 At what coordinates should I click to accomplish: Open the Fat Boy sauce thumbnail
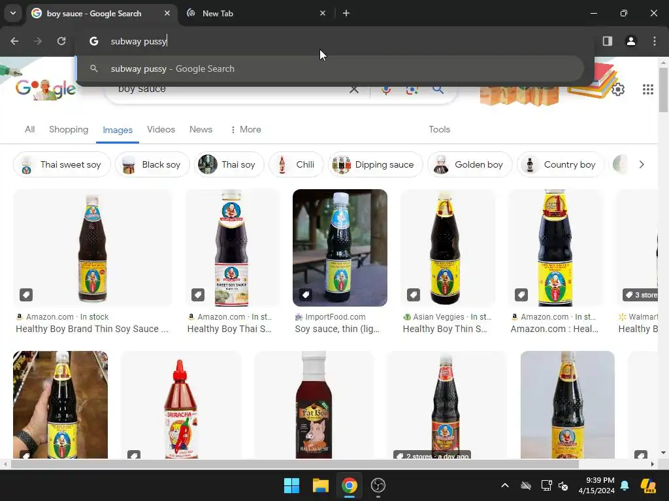point(314,404)
